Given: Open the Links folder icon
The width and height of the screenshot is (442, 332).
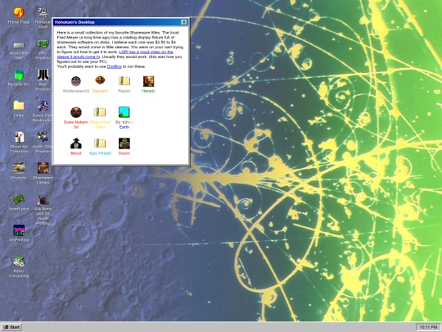Looking at the screenshot, I should coord(19,109).
